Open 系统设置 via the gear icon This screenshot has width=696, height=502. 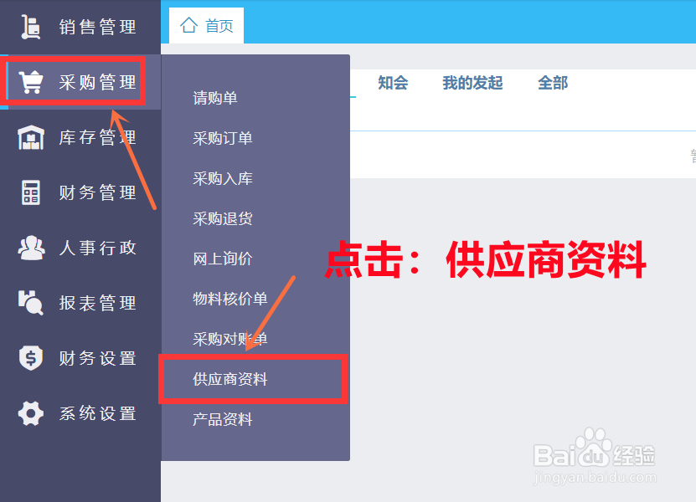(x=28, y=413)
